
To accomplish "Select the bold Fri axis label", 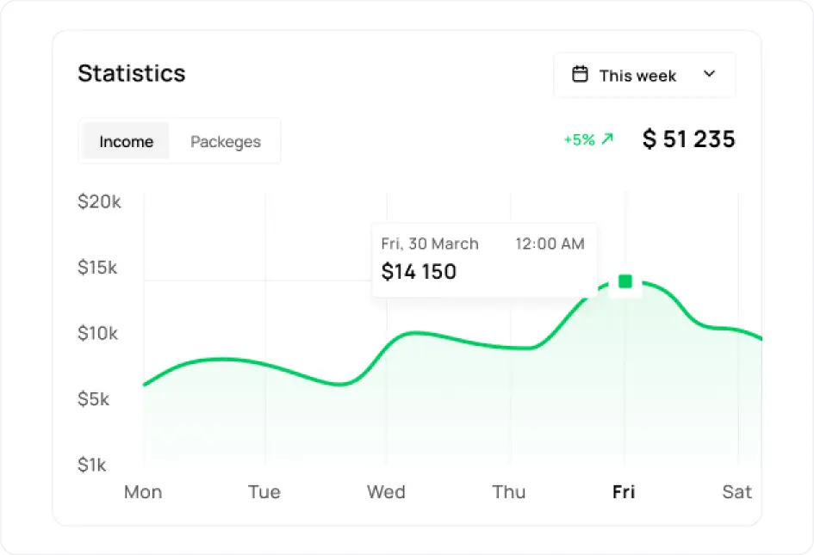I will [624, 492].
